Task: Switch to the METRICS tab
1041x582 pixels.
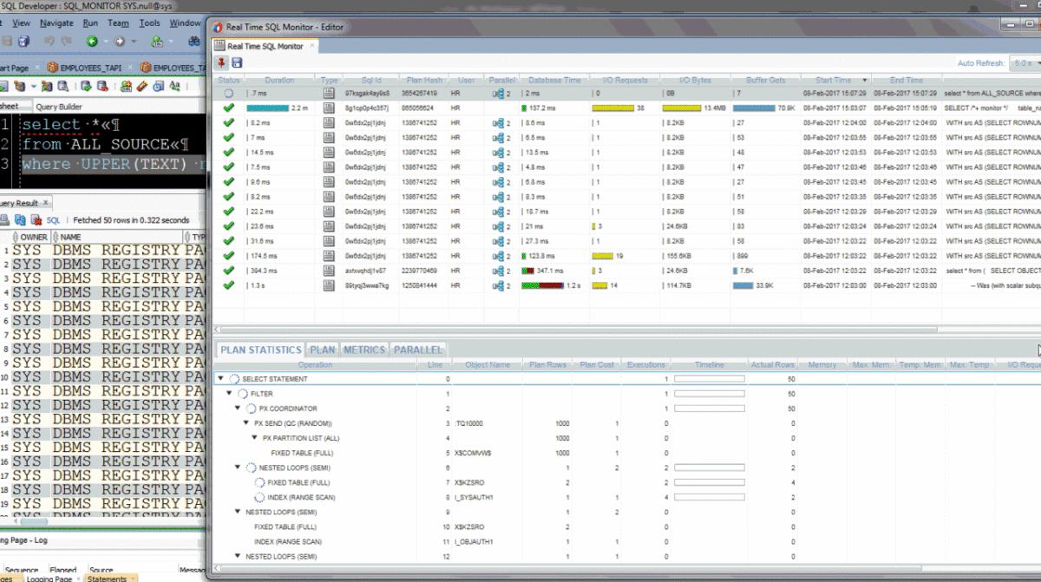Action: [x=363, y=350]
